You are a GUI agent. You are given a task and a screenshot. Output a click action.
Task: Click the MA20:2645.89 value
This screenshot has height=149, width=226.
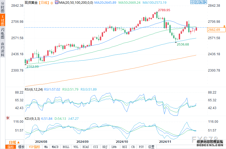click(105, 3)
